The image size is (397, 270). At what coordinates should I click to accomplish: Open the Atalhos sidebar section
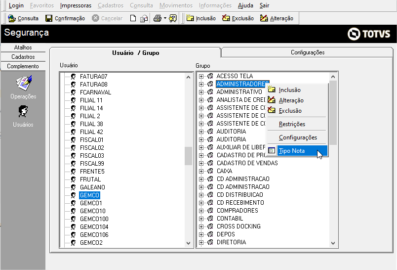coord(23,47)
